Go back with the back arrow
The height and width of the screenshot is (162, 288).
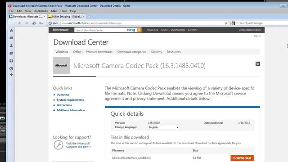pos(20,23)
